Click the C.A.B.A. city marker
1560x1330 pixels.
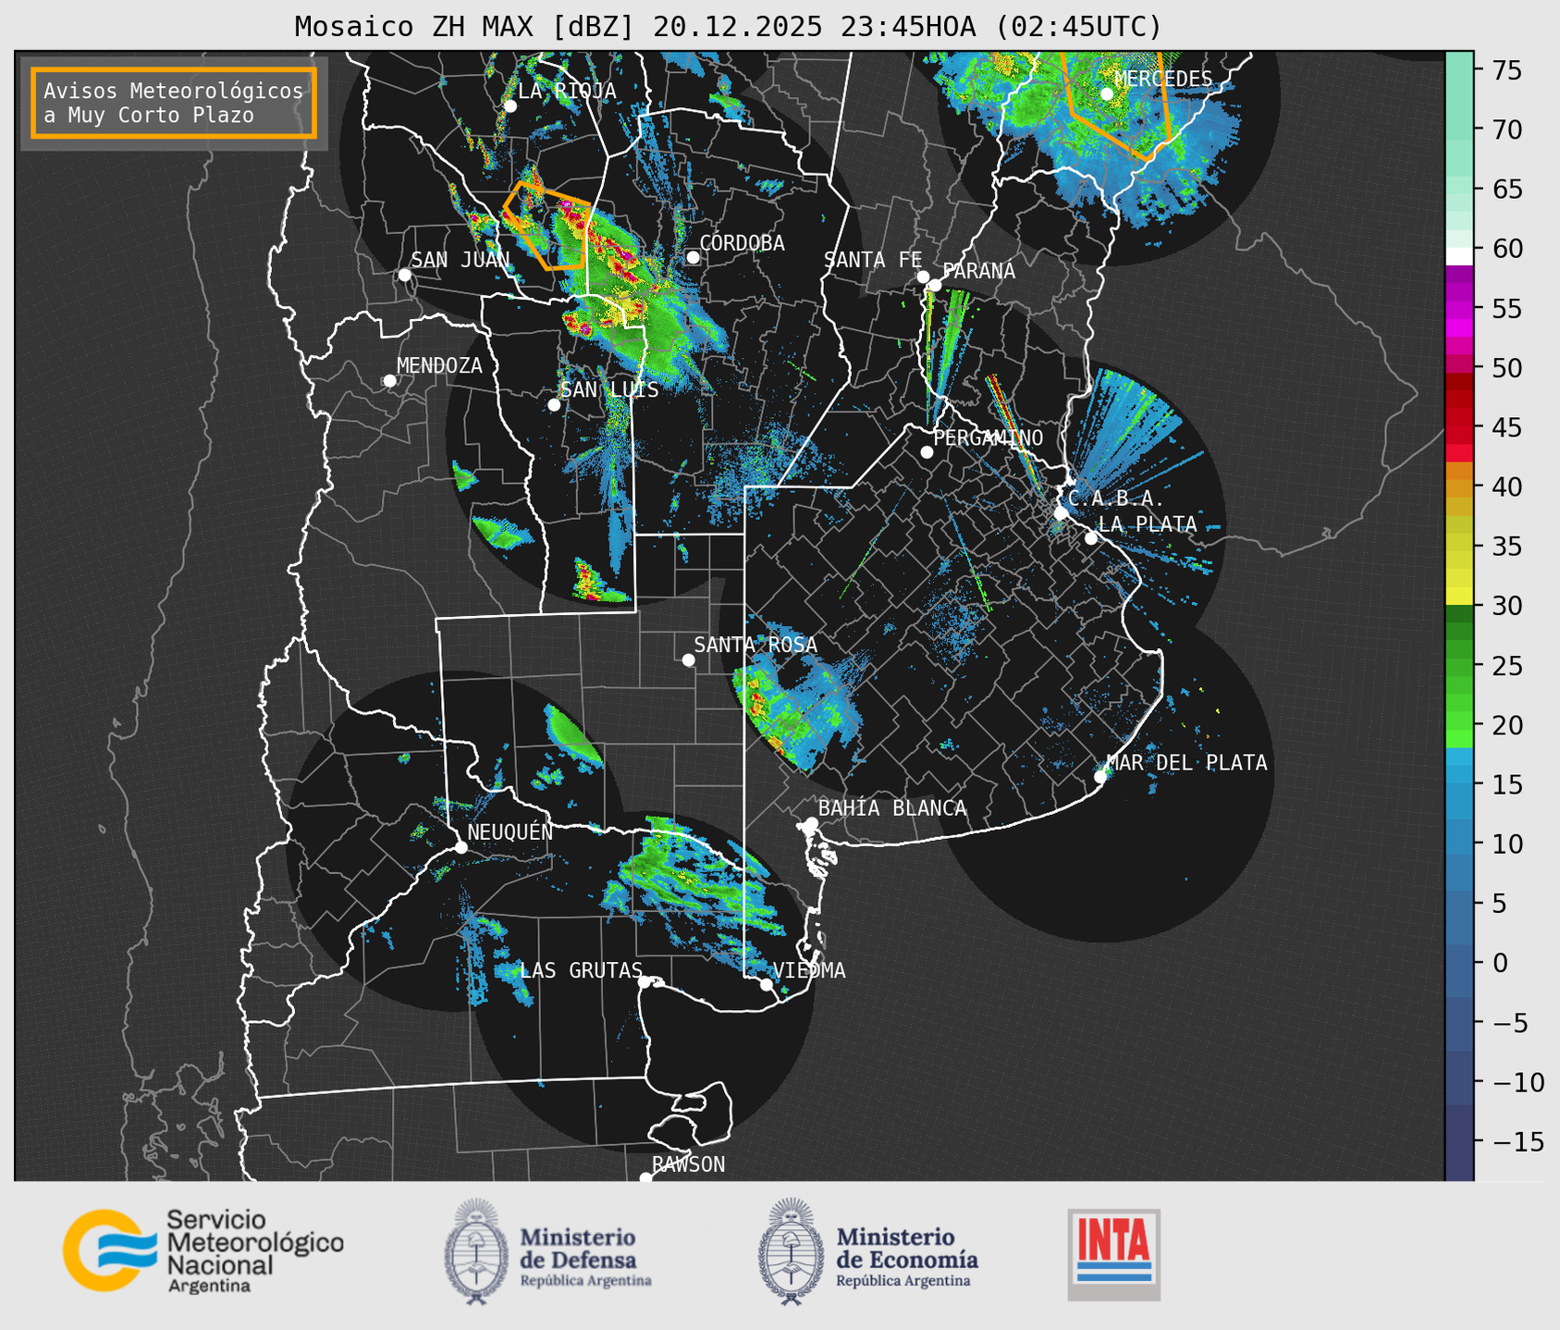[1062, 512]
